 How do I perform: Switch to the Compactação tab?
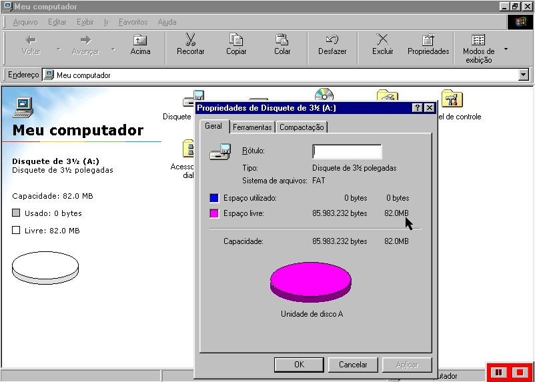(302, 127)
